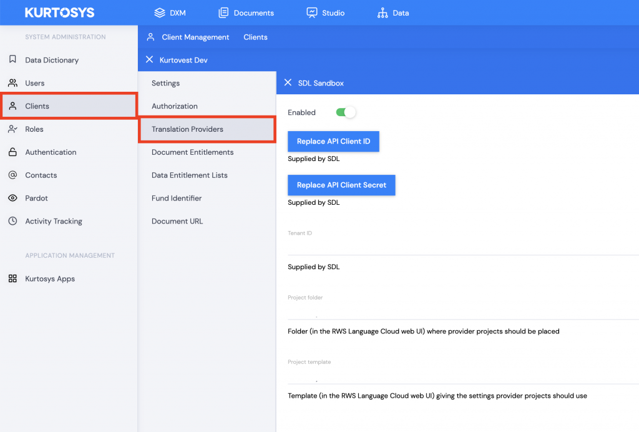
Task: Click the Documents stack icon
Action: click(223, 12)
